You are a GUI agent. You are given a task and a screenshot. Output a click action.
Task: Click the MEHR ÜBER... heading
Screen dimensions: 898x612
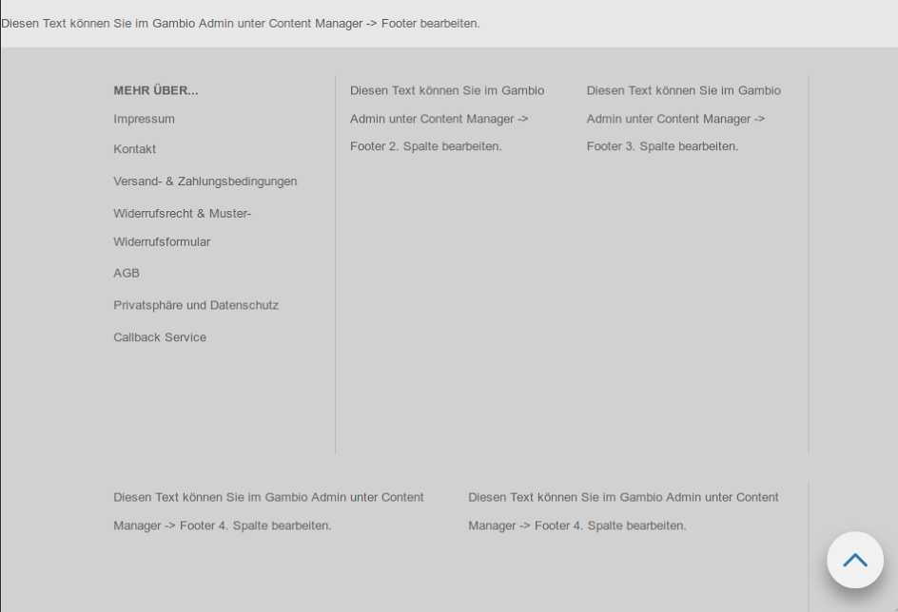[x=156, y=90]
